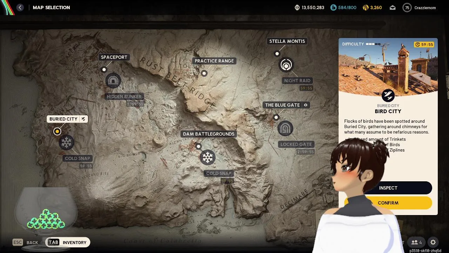
Task: Select the Locked Gate condition icon
Action: (285, 129)
